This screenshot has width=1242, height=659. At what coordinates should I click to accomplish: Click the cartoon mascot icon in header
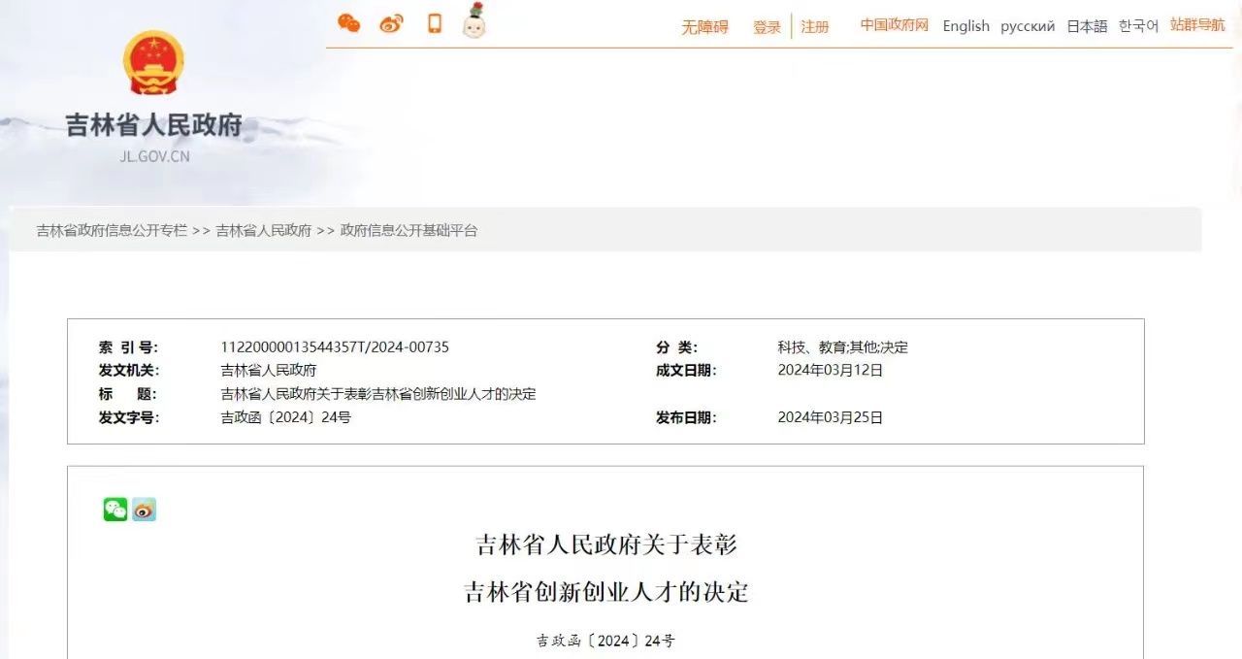click(474, 22)
